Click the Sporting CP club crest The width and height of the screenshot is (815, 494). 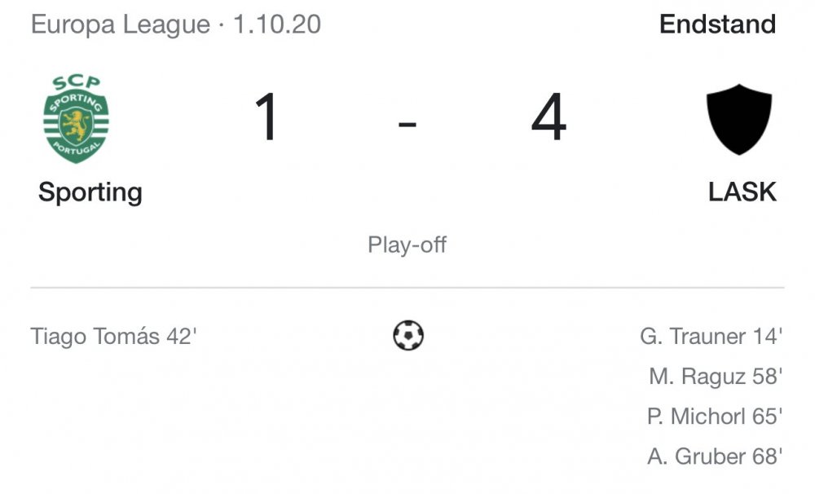[x=77, y=119]
